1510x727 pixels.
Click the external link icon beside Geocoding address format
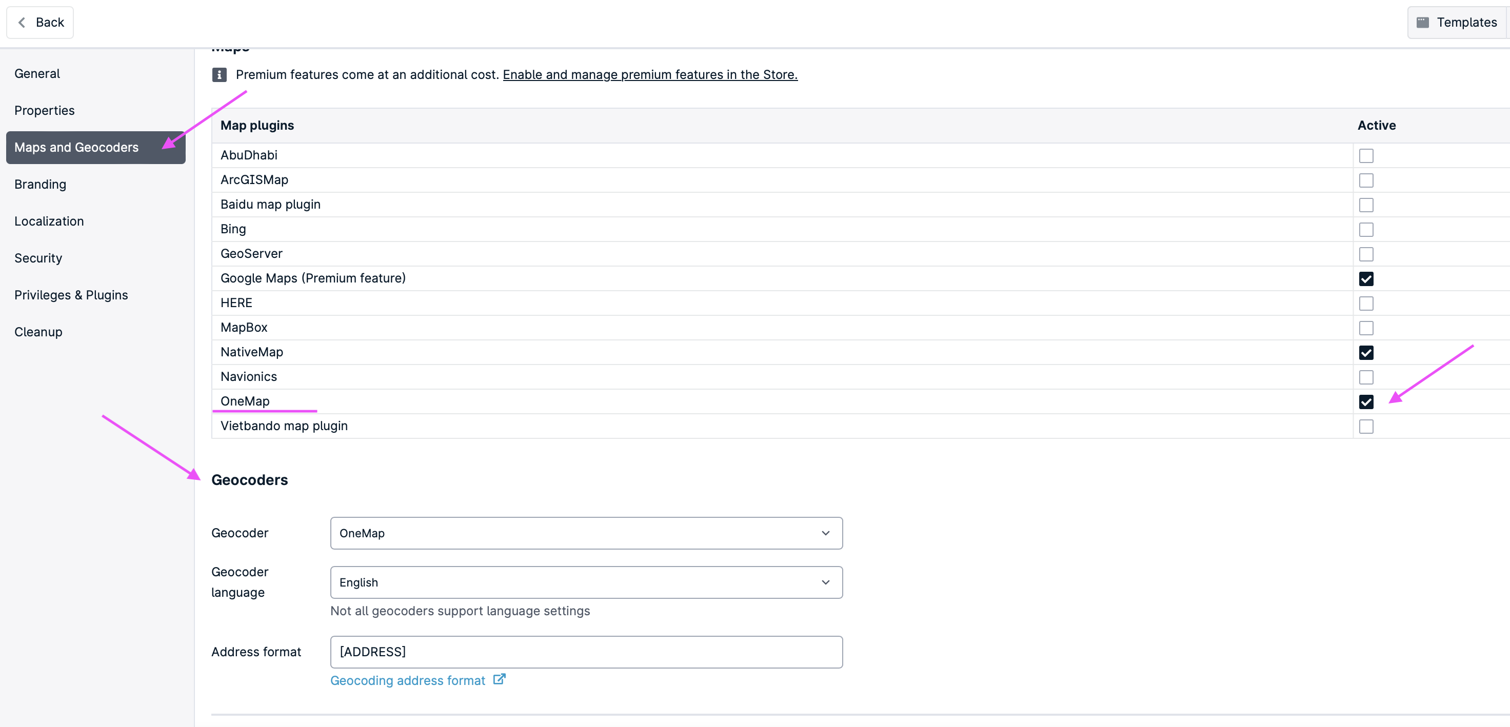point(500,679)
